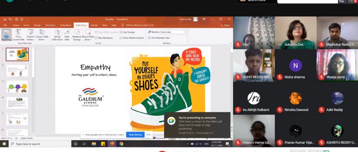The height and width of the screenshot is (152, 358).
Task: Click the taskbar clock showing 01:05 PM
Action: point(216,144)
